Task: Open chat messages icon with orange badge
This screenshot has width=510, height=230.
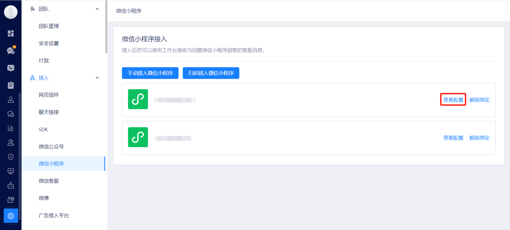Action: [11, 50]
